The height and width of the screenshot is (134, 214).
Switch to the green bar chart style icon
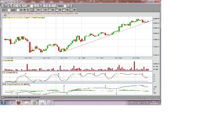(x=38, y=6)
